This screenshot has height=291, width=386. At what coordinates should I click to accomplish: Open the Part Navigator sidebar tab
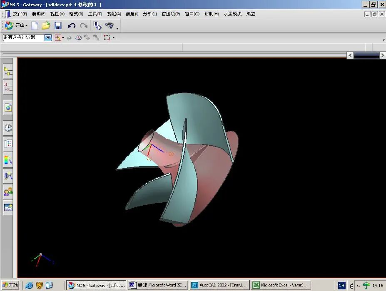8,87
